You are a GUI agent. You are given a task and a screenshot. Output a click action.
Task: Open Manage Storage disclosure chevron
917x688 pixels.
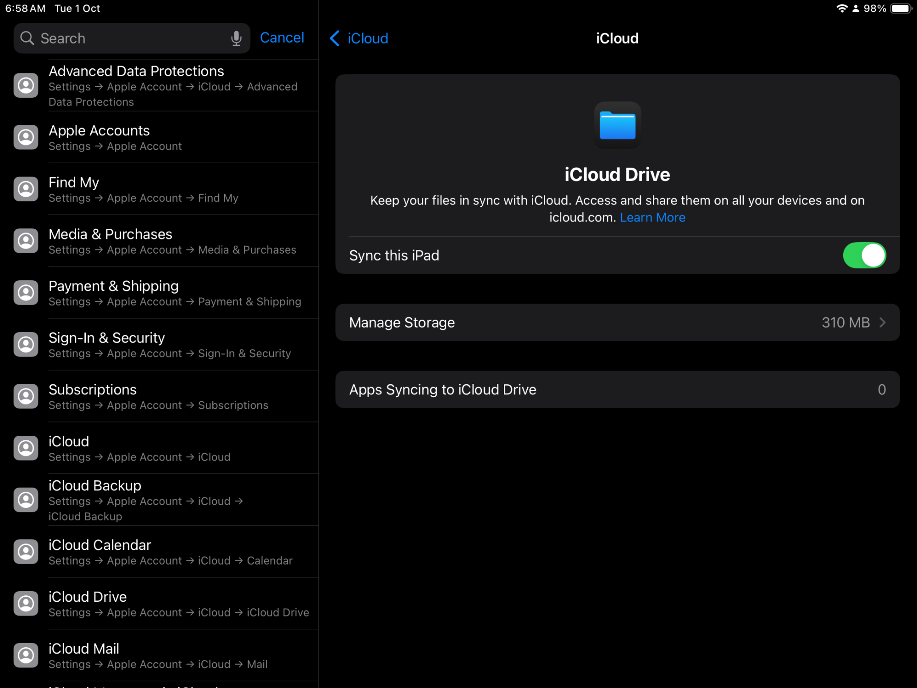[882, 322]
